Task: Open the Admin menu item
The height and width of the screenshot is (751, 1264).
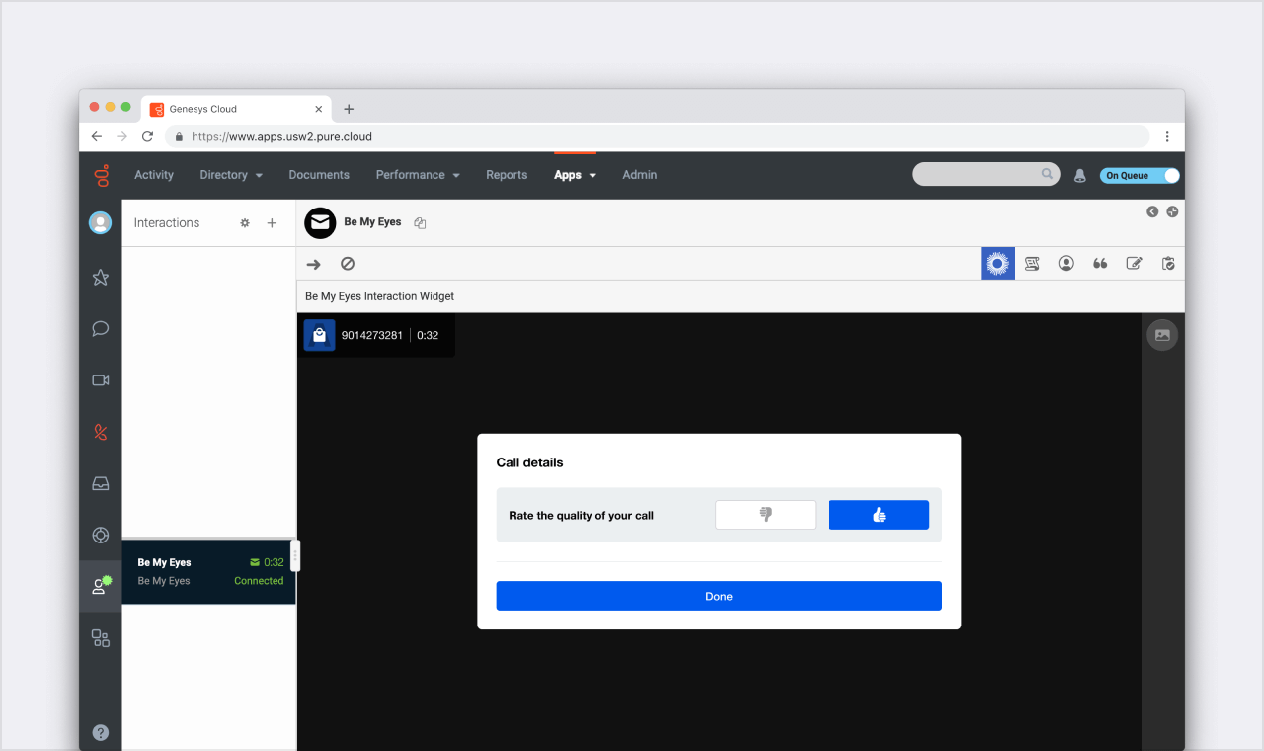Action: [x=640, y=175]
